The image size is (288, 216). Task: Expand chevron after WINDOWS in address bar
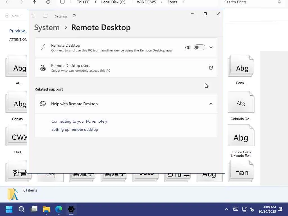click(162, 2)
